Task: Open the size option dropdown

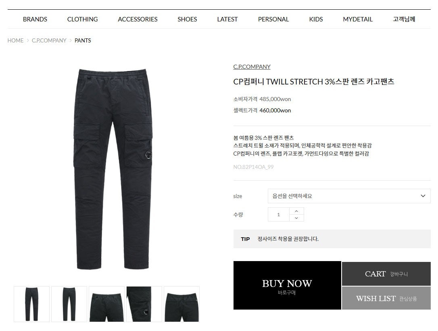Action: tap(349, 196)
